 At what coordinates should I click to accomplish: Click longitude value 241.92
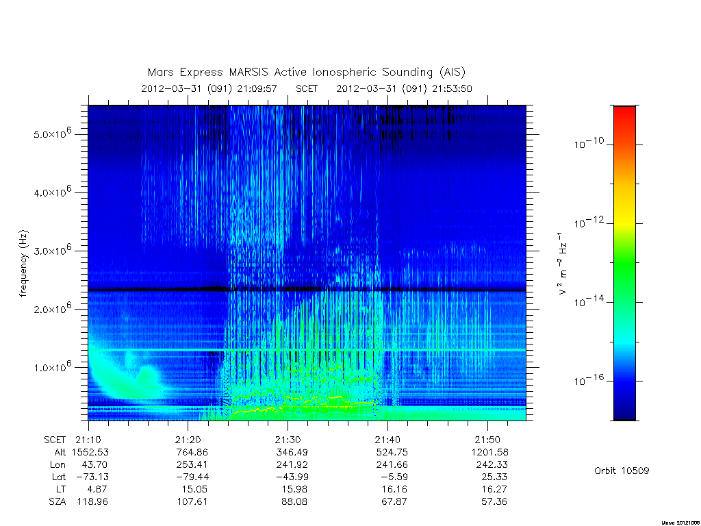[x=292, y=465]
